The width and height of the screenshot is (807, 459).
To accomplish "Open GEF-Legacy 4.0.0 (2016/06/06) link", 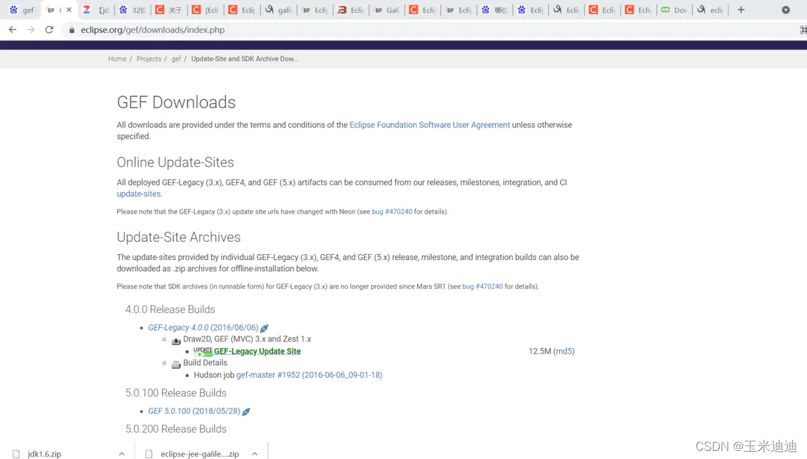I will (x=203, y=328).
